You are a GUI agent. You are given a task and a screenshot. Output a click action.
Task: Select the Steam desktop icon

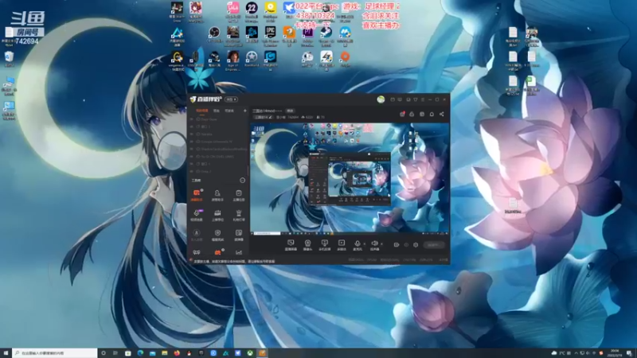pyautogui.click(x=326, y=35)
